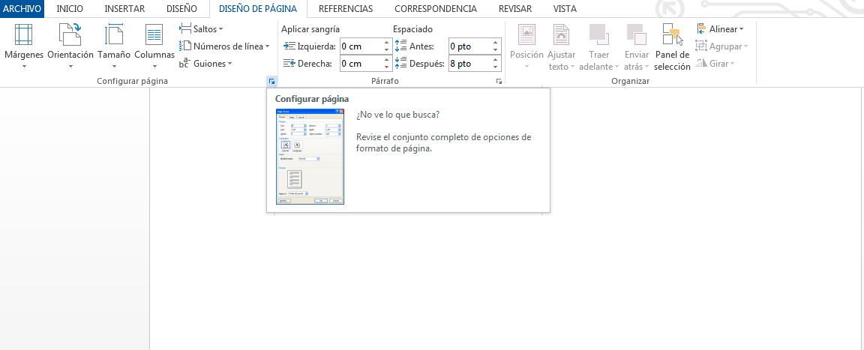Open the Panel de selección
Viewport: 864px width, 350px height.
tap(672, 46)
